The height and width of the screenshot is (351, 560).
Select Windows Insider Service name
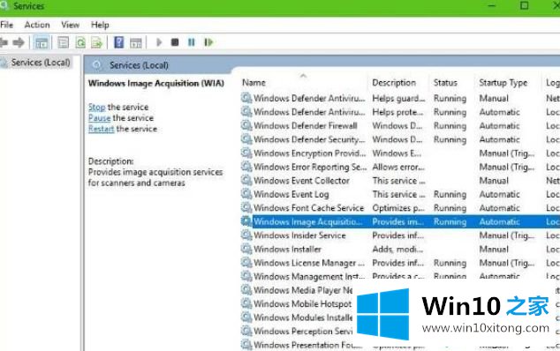click(x=299, y=235)
